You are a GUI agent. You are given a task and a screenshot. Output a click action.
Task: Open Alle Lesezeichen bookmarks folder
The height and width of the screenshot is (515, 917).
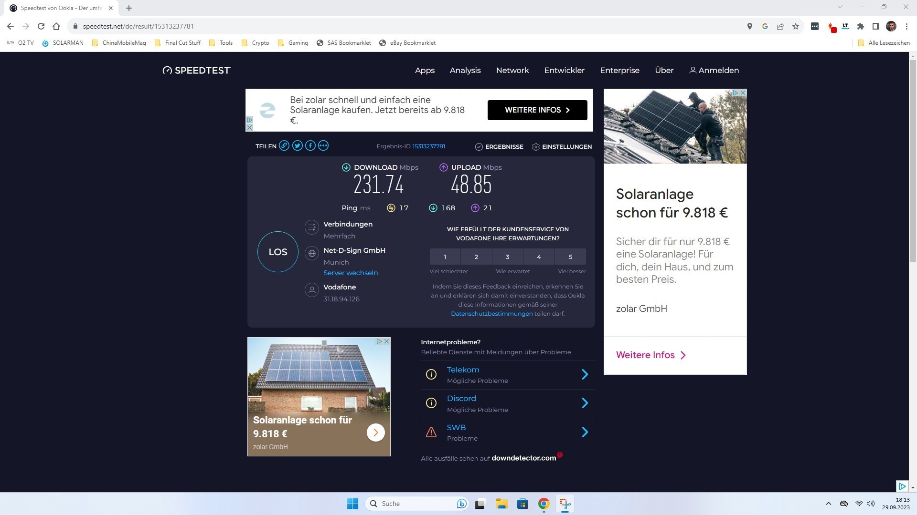[x=884, y=43]
